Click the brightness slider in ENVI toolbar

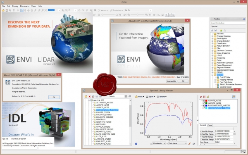coord(108,15)
